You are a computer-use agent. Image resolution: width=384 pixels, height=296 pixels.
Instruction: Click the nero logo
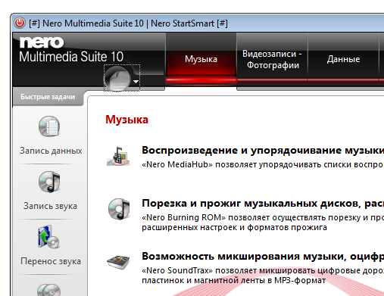click(x=42, y=42)
